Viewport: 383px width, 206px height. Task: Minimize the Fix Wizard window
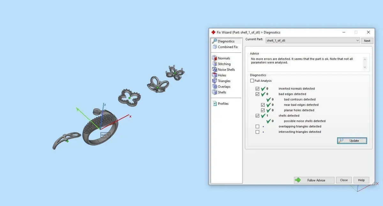(344, 32)
